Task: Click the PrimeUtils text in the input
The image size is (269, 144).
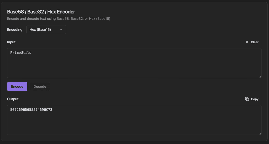Action: point(21,52)
